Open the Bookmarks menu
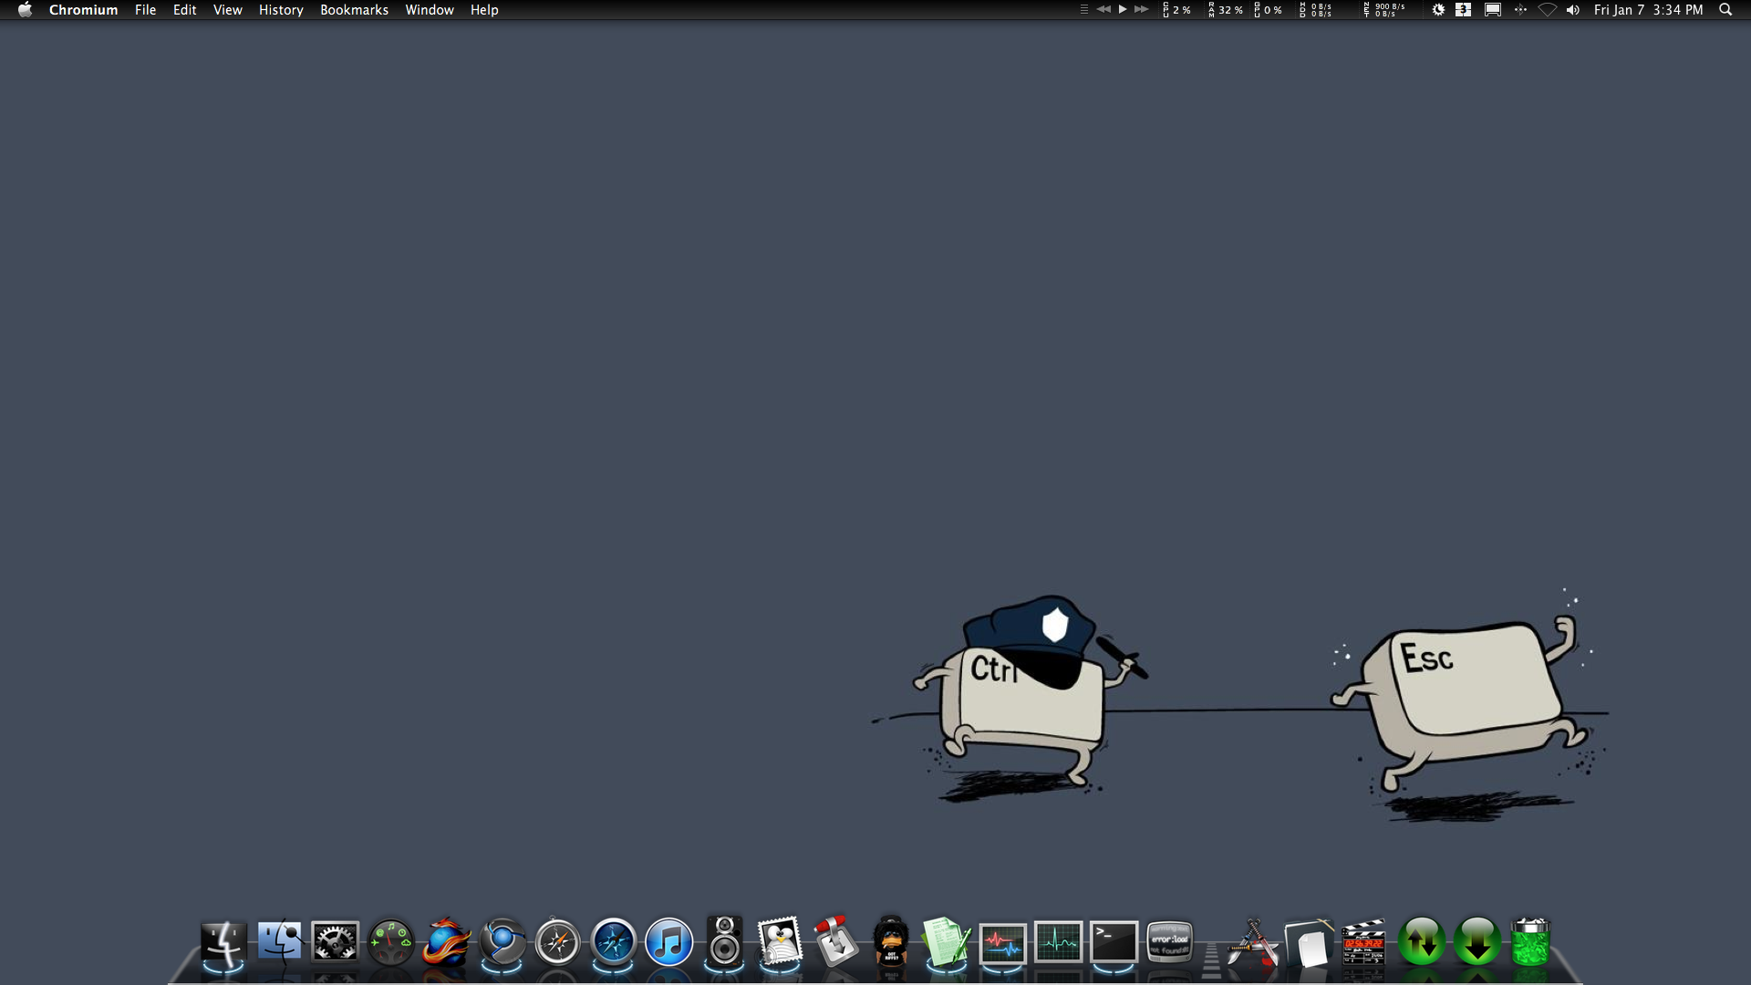Image resolution: width=1751 pixels, height=985 pixels. coord(354,10)
